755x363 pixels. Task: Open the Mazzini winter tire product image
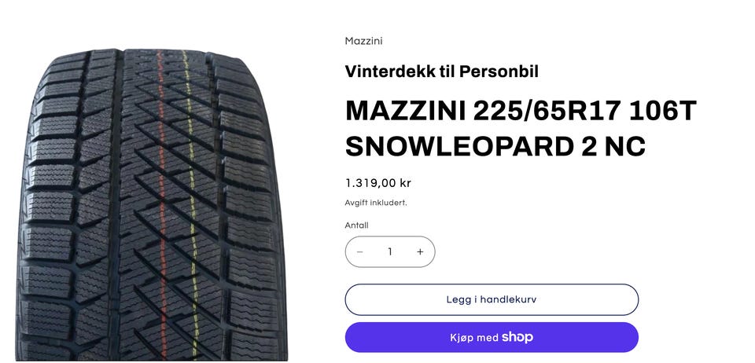[152, 204]
